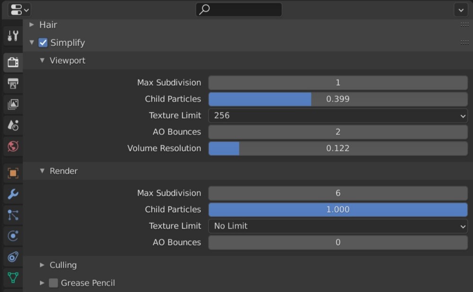Click the properties search field
473x292 pixels.
click(239, 9)
